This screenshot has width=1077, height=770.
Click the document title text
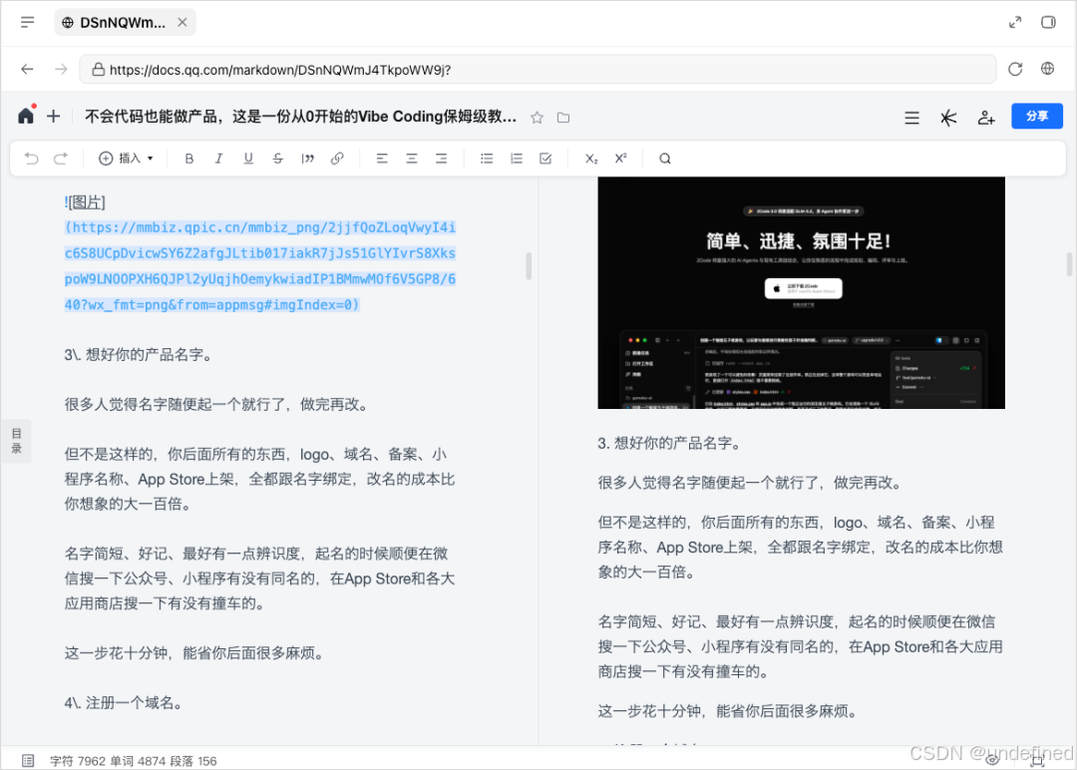click(301, 116)
